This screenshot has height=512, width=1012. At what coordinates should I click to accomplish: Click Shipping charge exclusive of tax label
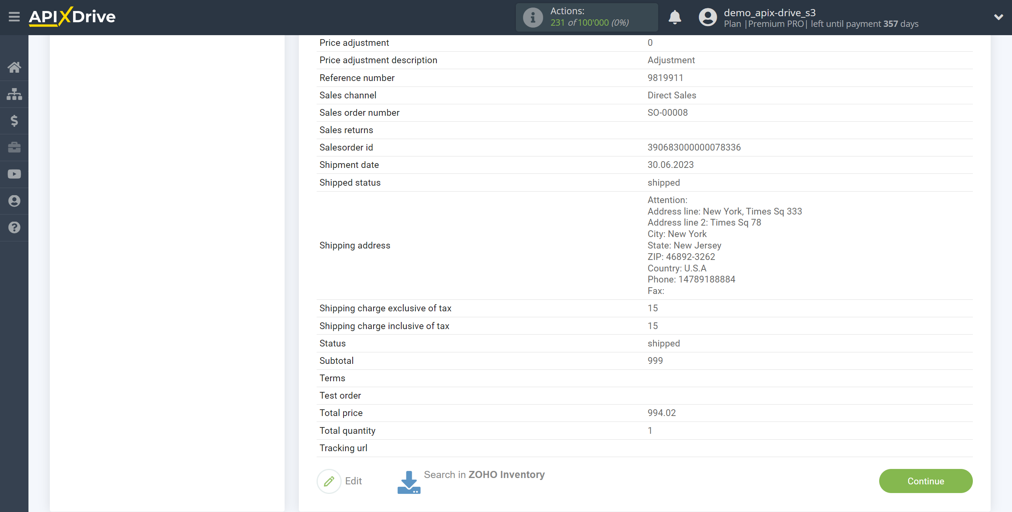coord(385,308)
